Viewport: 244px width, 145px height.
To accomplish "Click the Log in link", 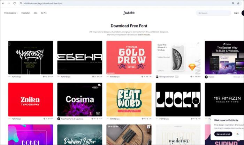I will pos(236,13).
